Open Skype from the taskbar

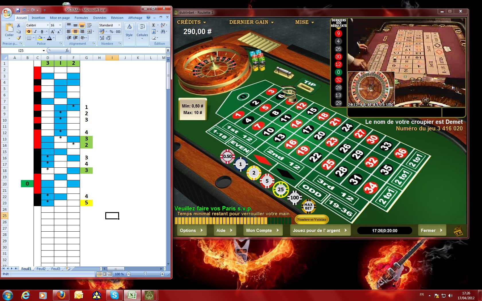pos(114,295)
